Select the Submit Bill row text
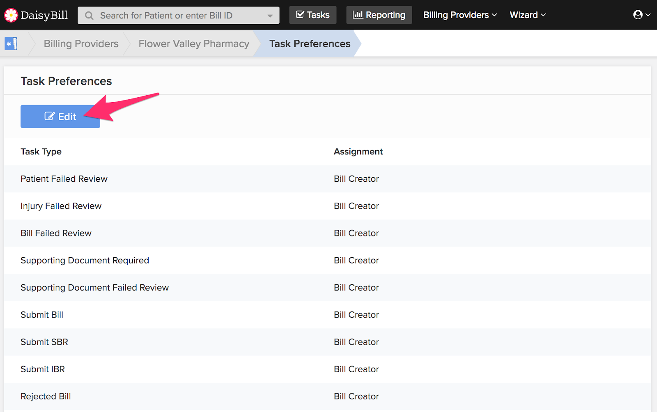Image resolution: width=657 pixels, height=412 pixels. (42, 315)
